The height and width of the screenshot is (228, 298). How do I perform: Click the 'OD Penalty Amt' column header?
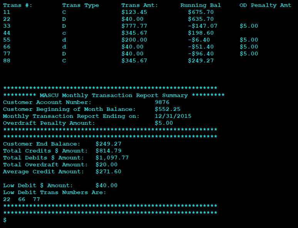tap(265, 5)
